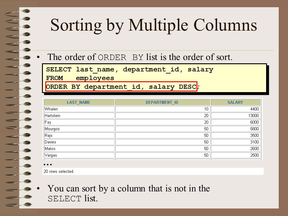Viewport: 288px width, 216px height.
Task: Select the Rajs cell
Action: [79, 135]
